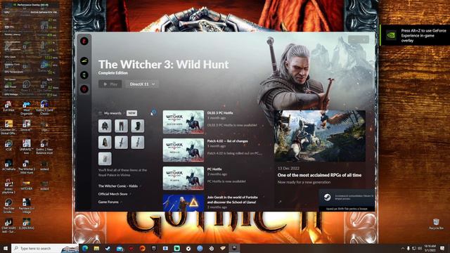Open the UNRAVEL two desktop shortcut

coord(27,147)
